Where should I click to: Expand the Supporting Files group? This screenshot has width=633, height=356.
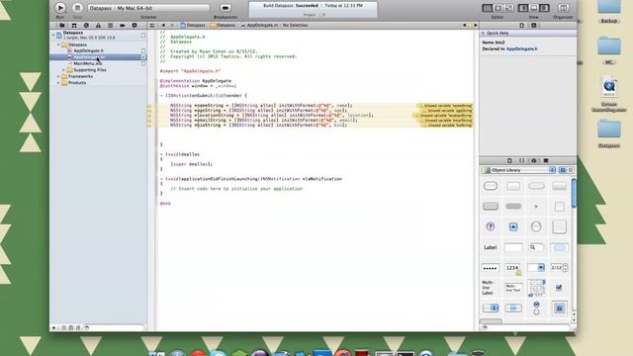coord(63,70)
